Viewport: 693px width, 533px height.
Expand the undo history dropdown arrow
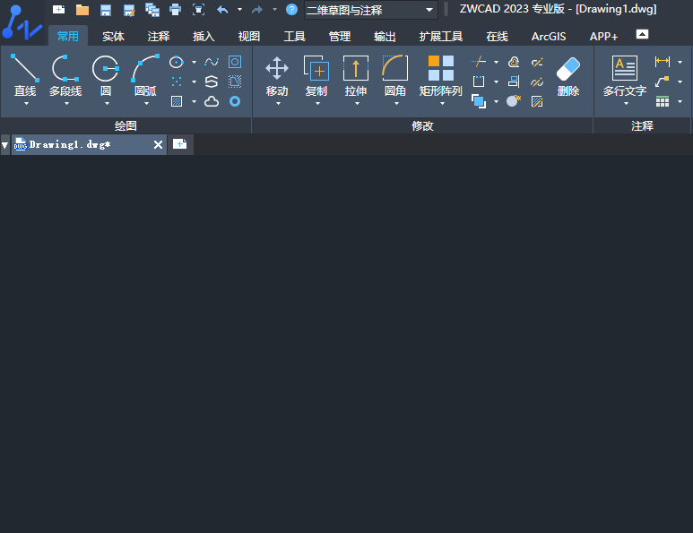pyautogui.click(x=239, y=9)
